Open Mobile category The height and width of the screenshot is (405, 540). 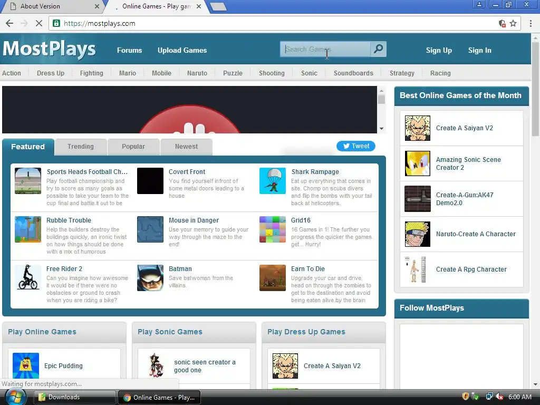pyautogui.click(x=161, y=73)
